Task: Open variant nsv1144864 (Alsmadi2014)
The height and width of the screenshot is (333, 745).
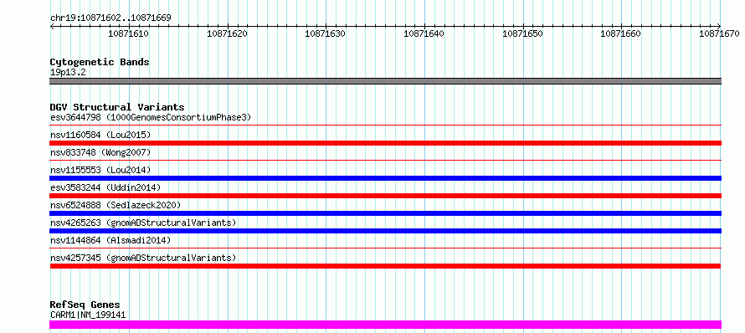Action: [110, 240]
